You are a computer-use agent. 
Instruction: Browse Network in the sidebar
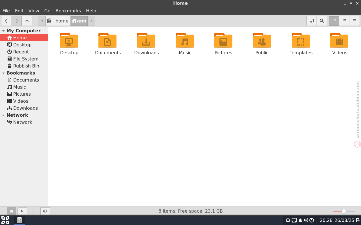24,122
